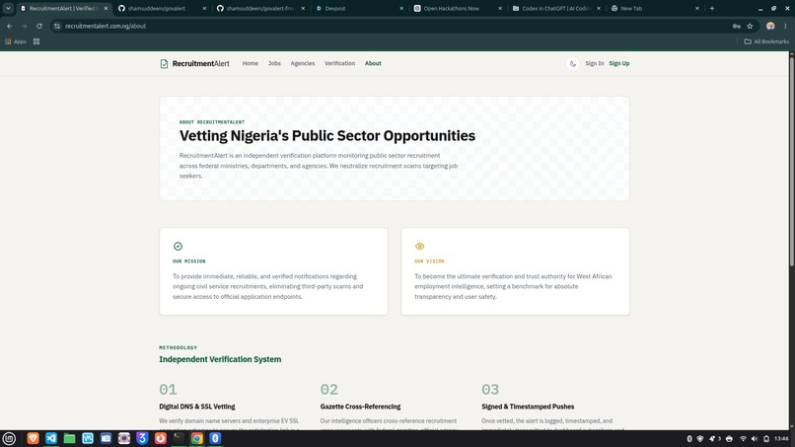Click the printer tray icon
The image size is (795, 447).
[x=729, y=439]
